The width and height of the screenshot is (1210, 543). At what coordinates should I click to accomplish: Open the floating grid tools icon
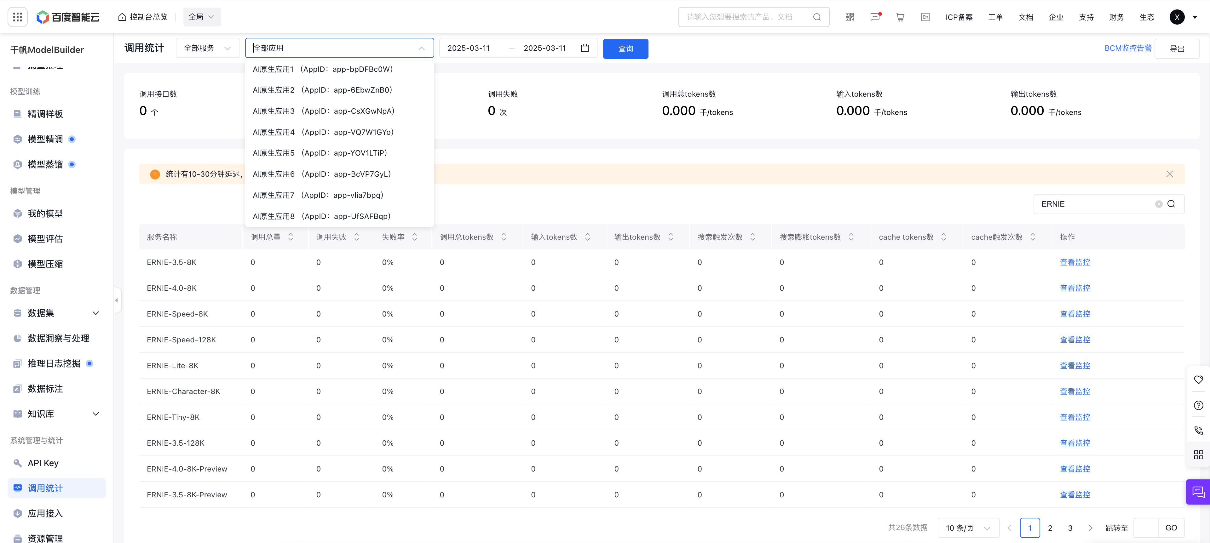point(1198,455)
